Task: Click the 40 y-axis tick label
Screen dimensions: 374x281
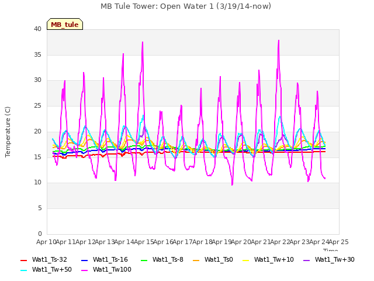Action: pos(37,29)
